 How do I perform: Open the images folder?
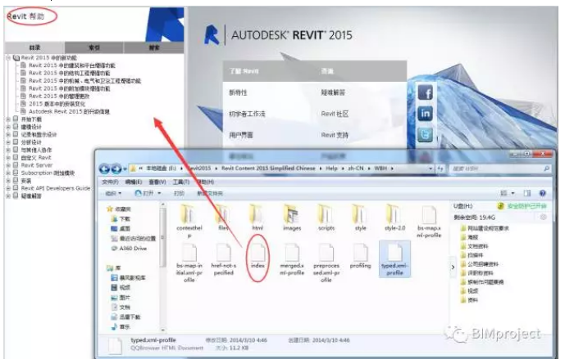click(292, 218)
